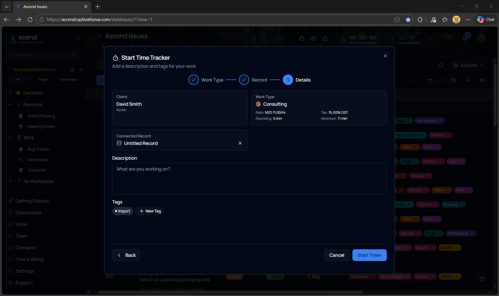The width and height of the screenshot is (499, 296).
Task: Collapse the Personal workspace section
Action: point(10,104)
